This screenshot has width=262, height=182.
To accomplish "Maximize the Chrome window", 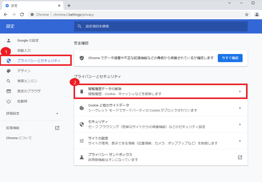I will [253, 3].
